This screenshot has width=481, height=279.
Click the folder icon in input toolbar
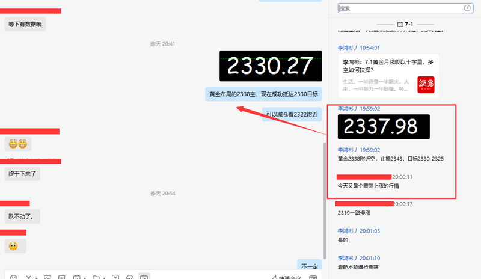click(x=96, y=277)
